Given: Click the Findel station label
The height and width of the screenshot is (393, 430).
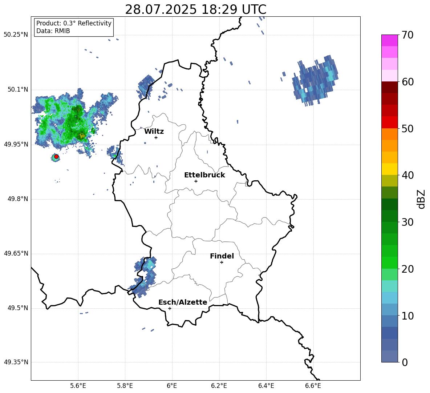Looking at the screenshot, I should 222,256.
